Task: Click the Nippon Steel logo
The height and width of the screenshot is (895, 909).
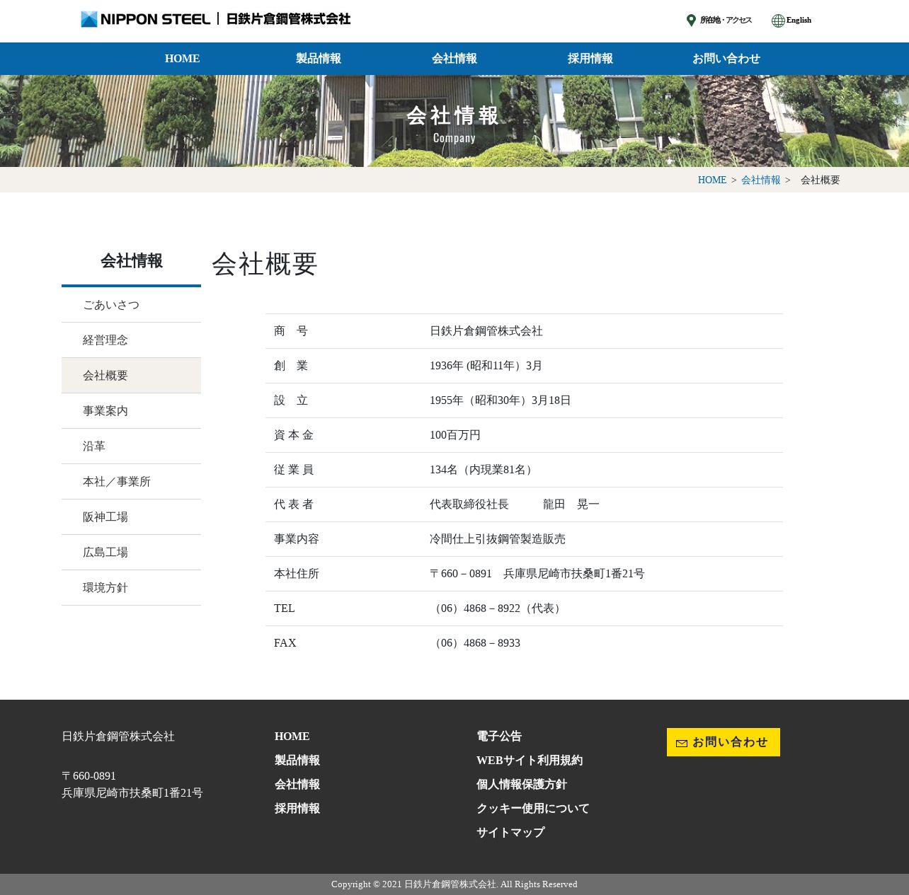Action: point(145,19)
